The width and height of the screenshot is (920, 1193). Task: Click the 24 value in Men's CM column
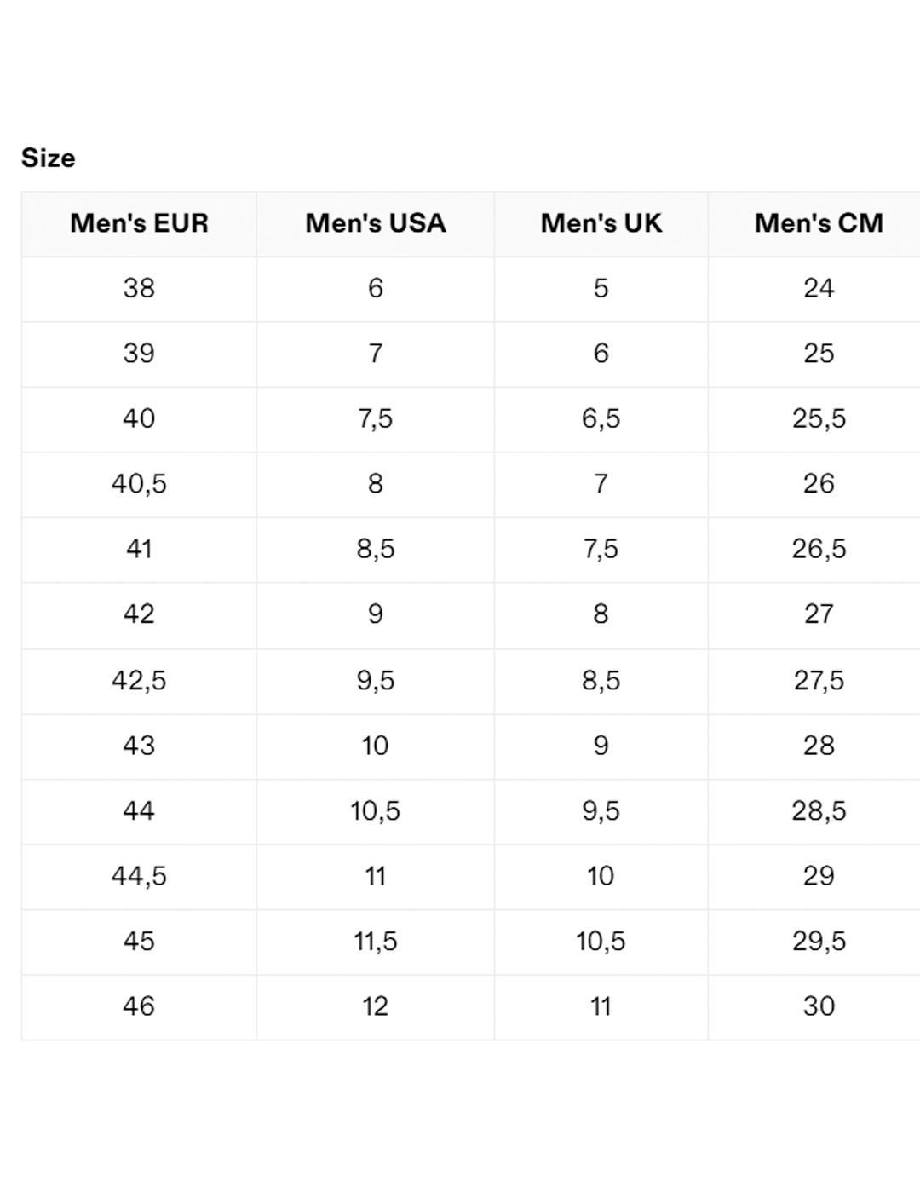[818, 288]
